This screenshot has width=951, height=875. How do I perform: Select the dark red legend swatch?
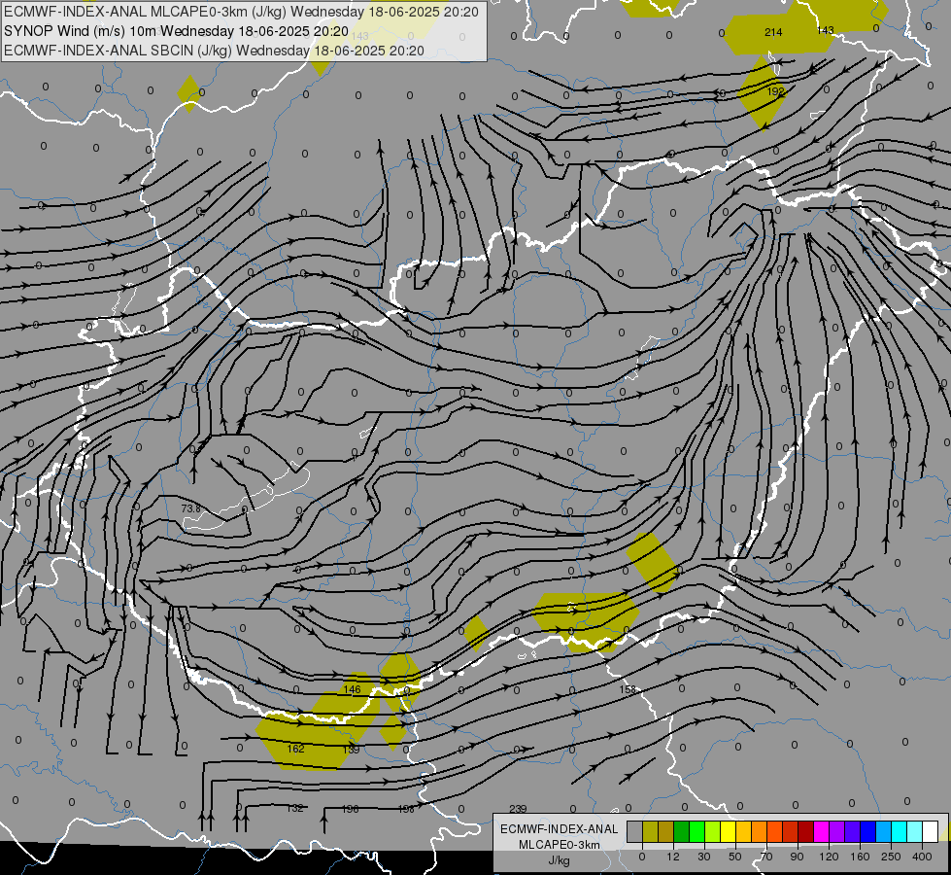click(805, 832)
